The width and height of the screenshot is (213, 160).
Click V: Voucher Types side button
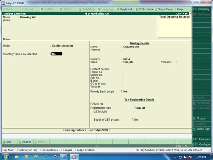click(202, 129)
